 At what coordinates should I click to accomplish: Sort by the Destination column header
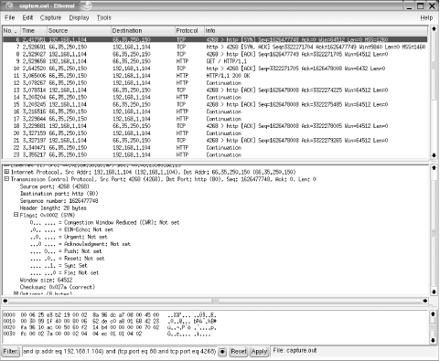[143, 31]
